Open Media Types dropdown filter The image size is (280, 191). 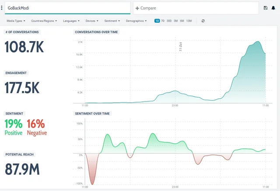click(16, 21)
